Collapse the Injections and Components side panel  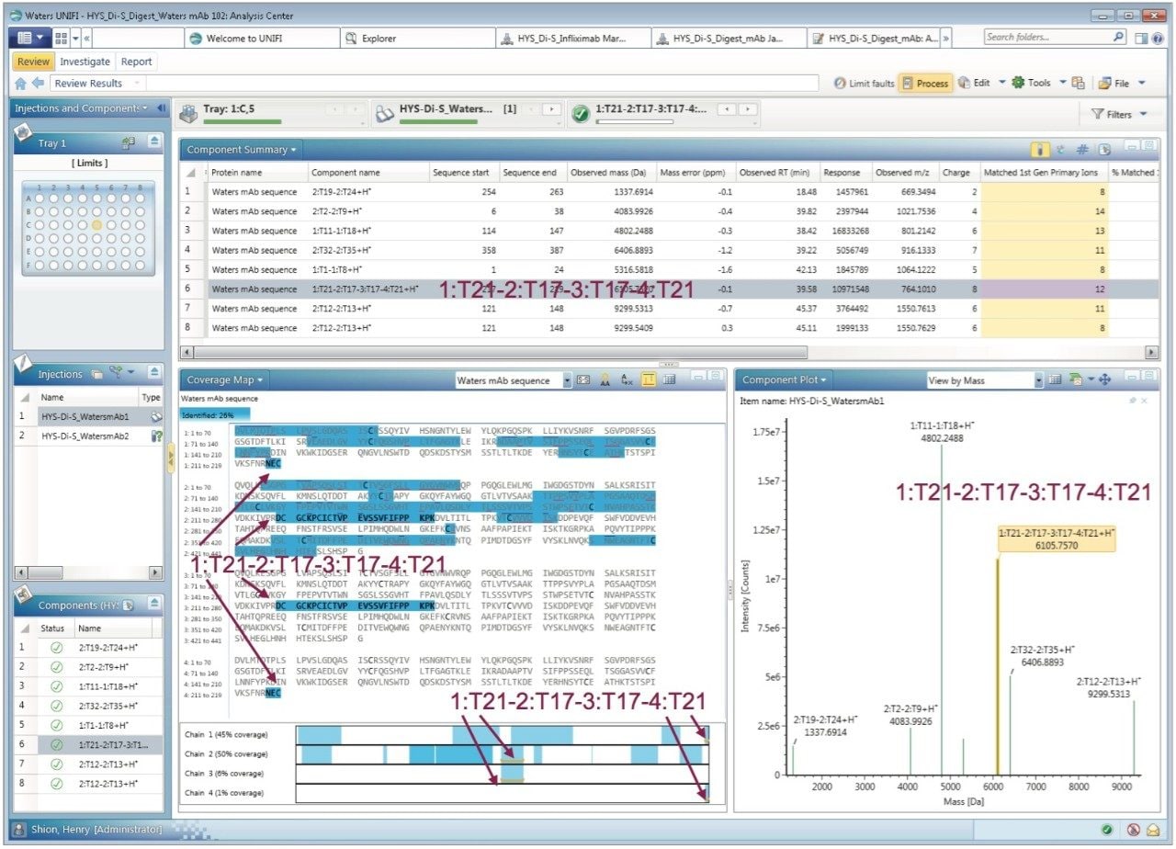[x=161, y=108]
